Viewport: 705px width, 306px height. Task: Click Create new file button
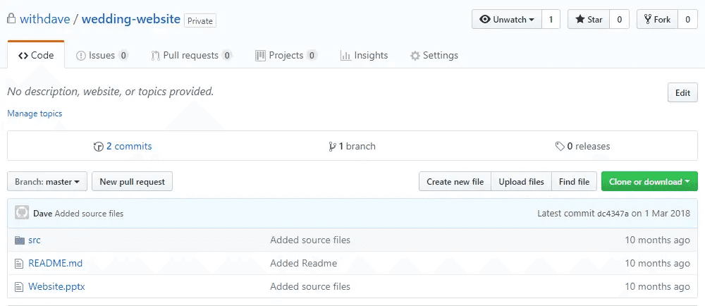click(x=455, y=181)
